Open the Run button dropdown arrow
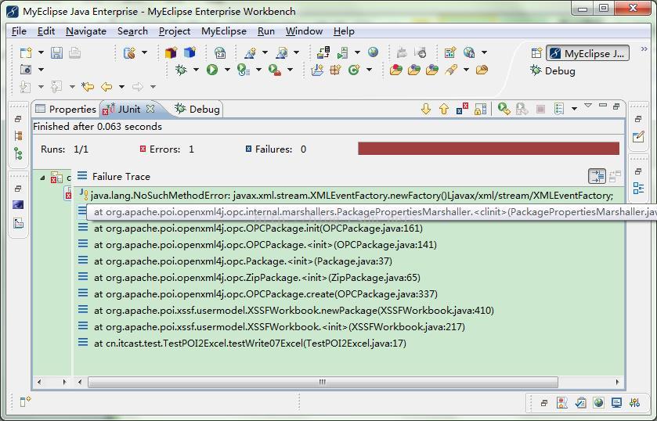 (227, 70)
